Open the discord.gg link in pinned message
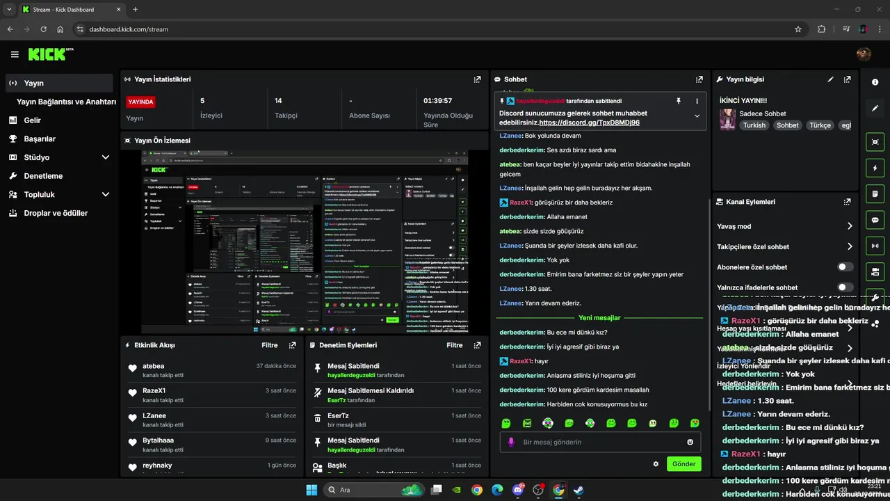Screen dimensions: 890x501 coord(589,122)
